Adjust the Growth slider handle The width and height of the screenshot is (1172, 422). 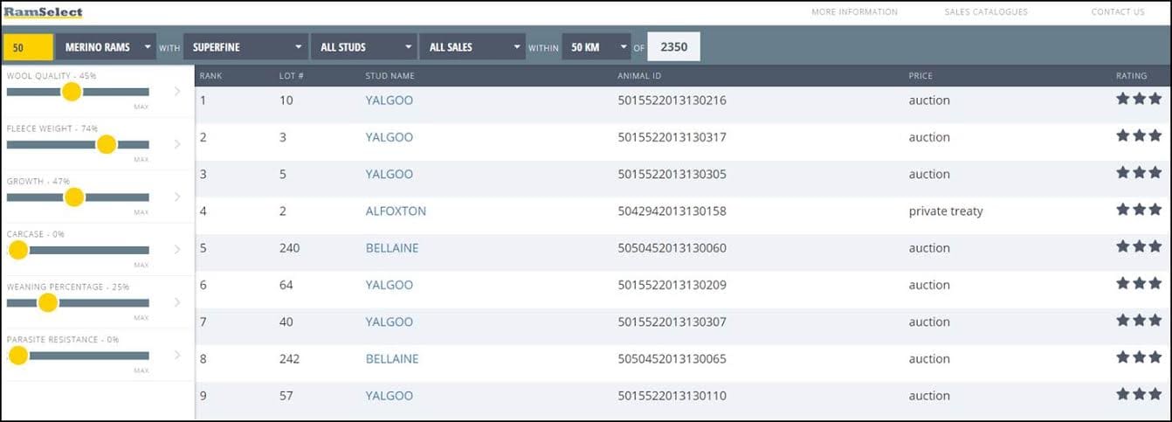point(74,197)
